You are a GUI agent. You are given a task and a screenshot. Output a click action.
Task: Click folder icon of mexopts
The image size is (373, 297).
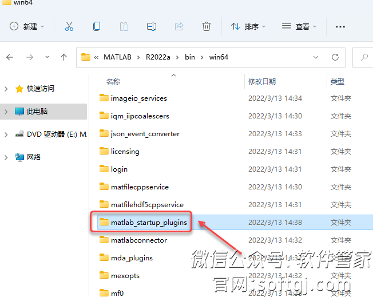(104, 275)
